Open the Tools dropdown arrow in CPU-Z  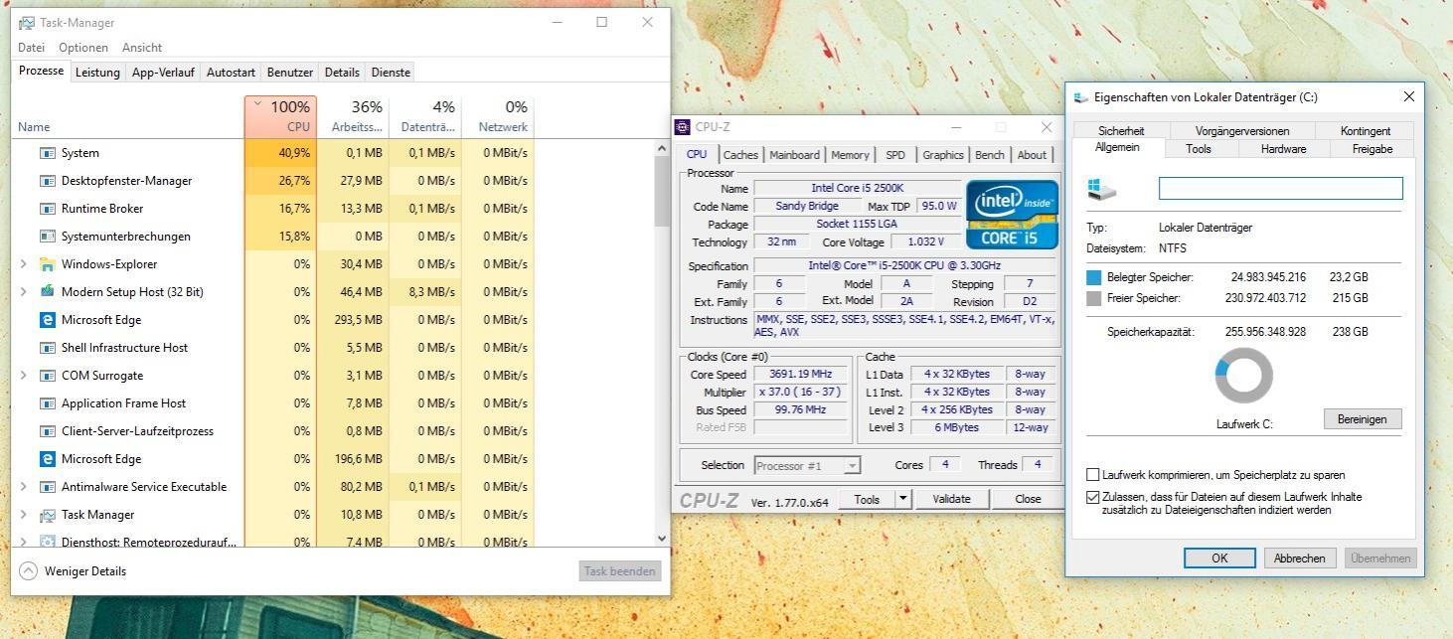(x=903, y=499)
